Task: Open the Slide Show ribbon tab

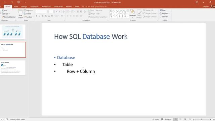Action: [x=58, y=7]
